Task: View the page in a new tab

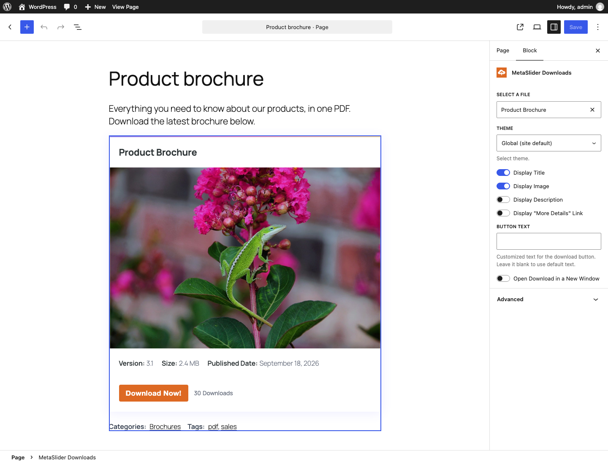Action: coord(520,27)
